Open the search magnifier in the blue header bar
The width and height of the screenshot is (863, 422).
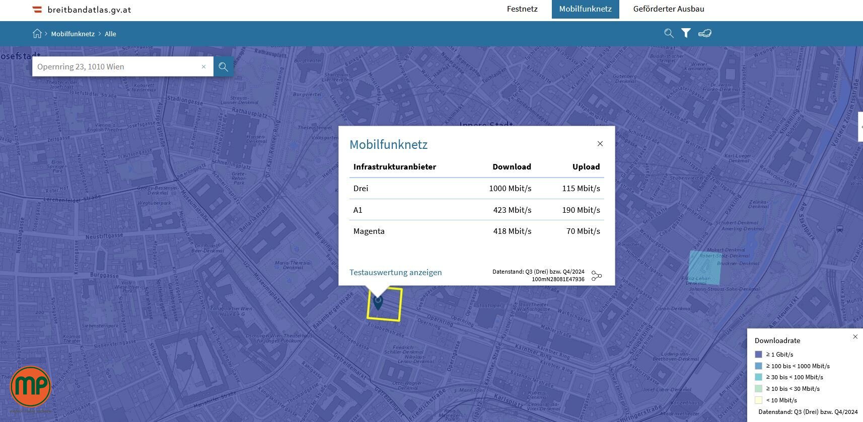click(669, 33)
